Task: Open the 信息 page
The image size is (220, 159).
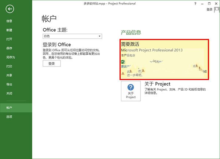Action: pos(9,21)
